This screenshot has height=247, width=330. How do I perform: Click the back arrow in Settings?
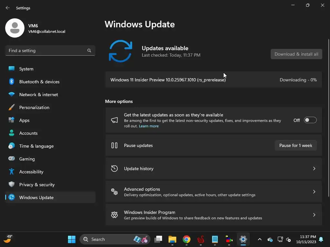click(x=8, y=8)
